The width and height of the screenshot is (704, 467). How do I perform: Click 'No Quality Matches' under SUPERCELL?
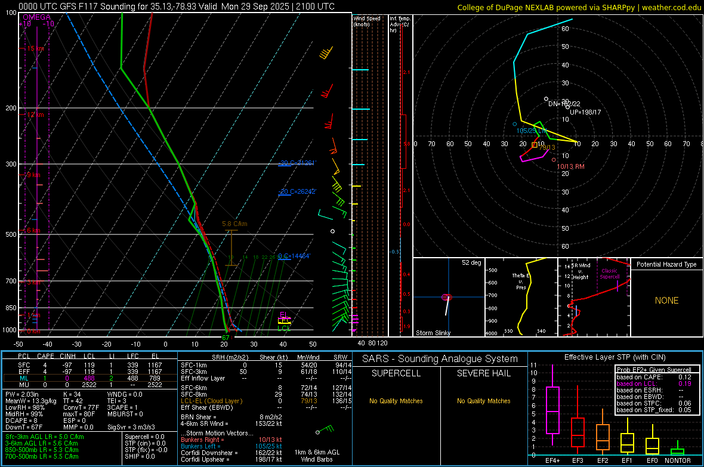(x=396, y=401)
